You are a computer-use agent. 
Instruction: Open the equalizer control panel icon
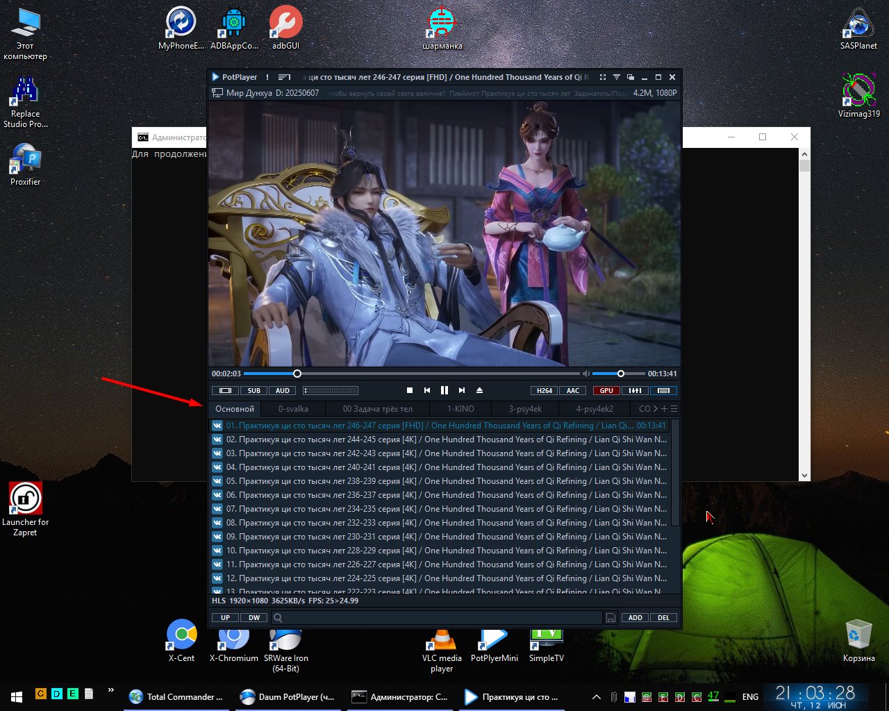(x=635, y=390)
